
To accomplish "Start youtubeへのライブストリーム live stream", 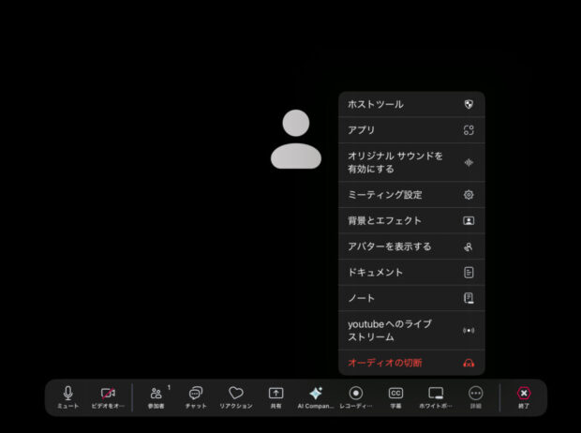I will (x=410, y=330).
